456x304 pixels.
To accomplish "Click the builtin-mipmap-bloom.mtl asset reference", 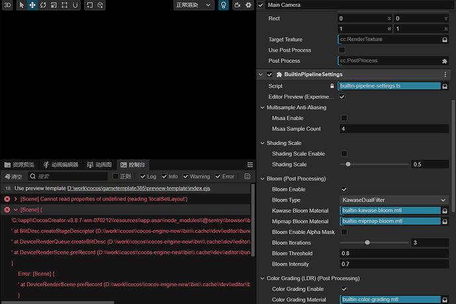I will 391,221.
